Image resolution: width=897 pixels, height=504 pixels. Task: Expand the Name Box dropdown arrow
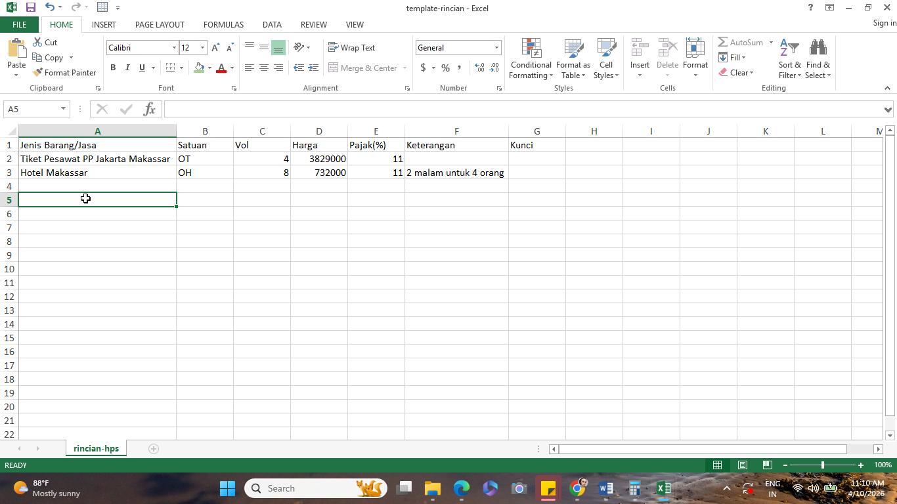63,109
